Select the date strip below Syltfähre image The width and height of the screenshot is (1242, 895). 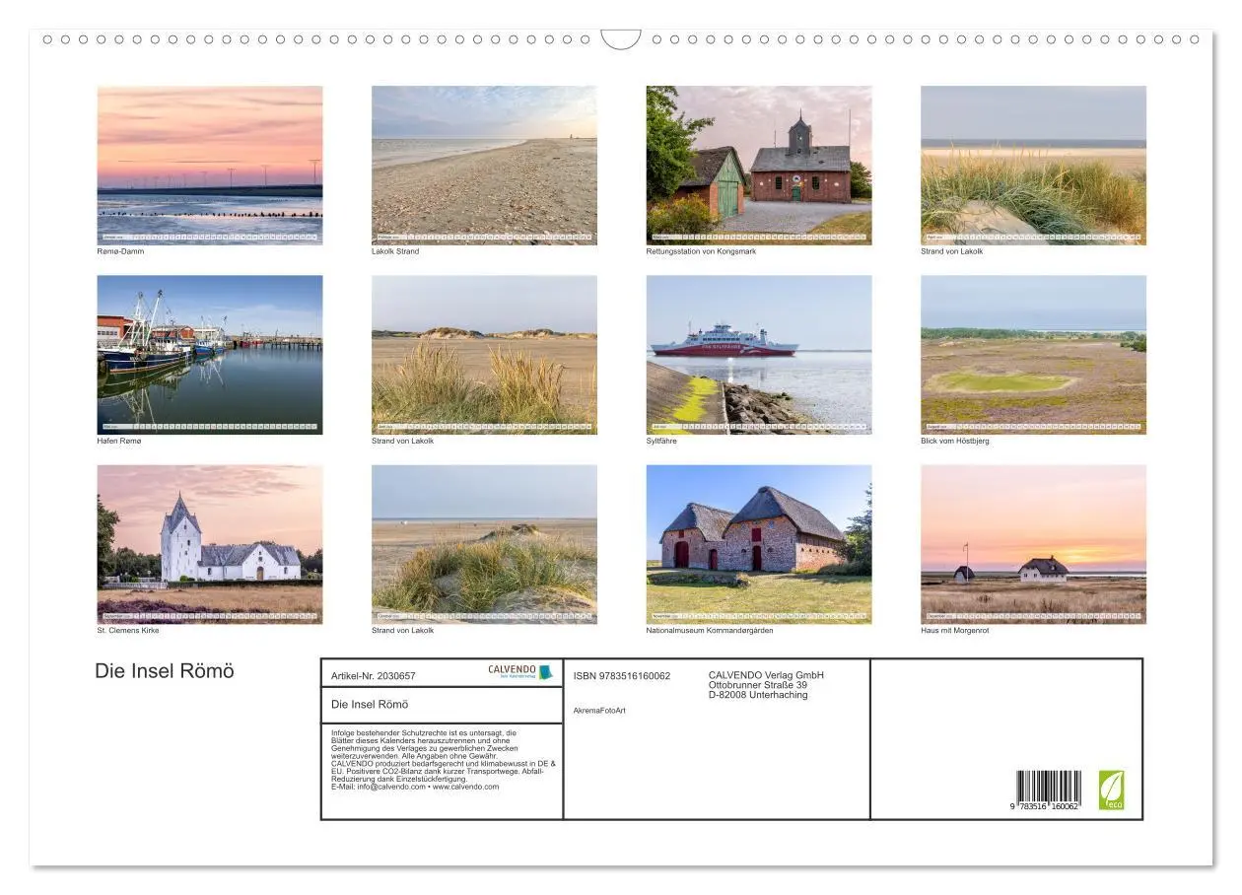[760, 424]
